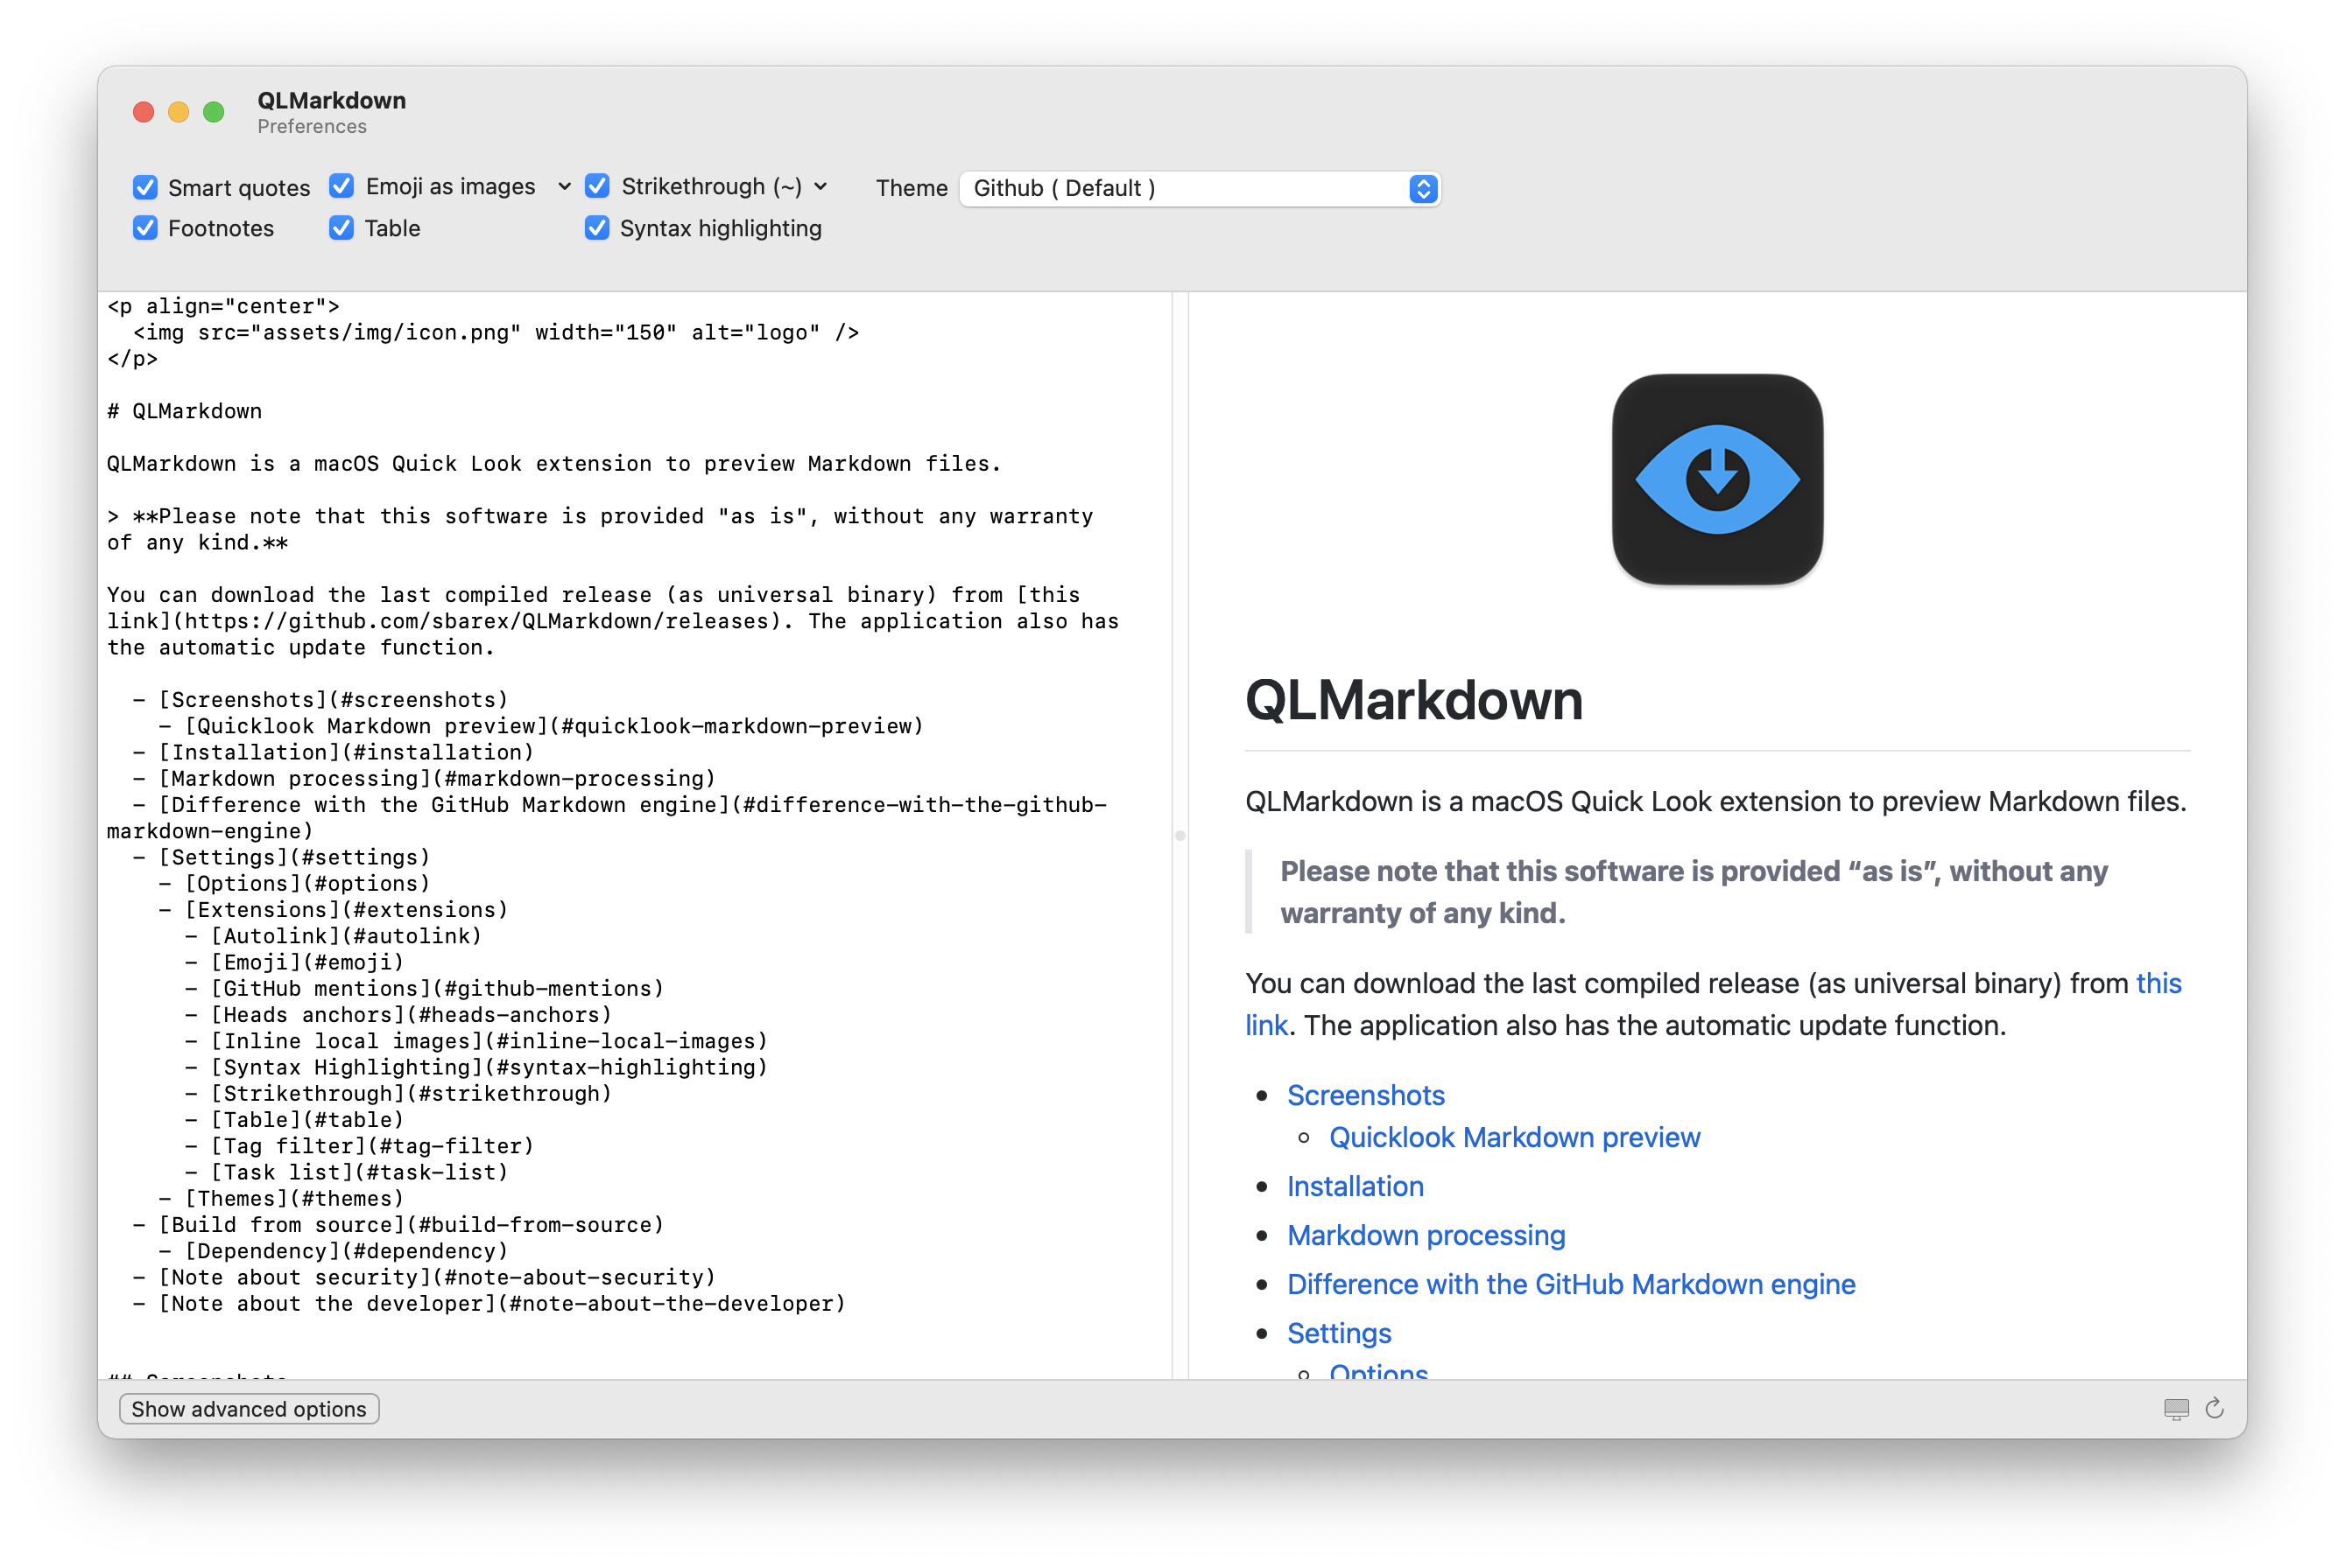Open the Screenshots link in preview

pyautogui.click(x=1365, y=1095)
